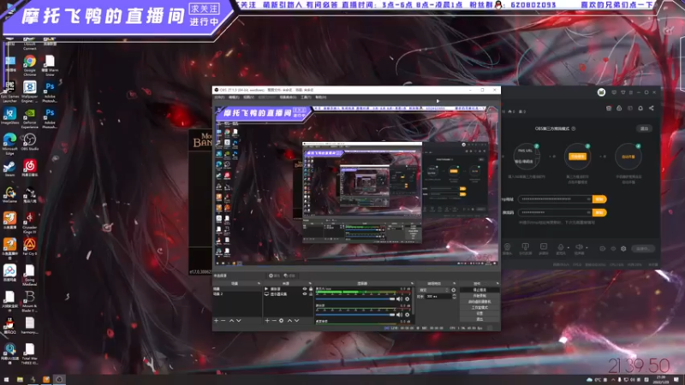This screenshot has height=385, width=685.
Task: Open WeGame desktop icon
Action: pos(9,195)
